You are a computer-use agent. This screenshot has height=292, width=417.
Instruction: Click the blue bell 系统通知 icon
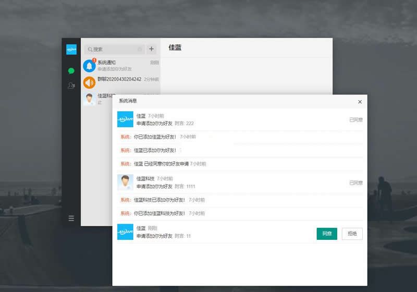click(89, 66)
